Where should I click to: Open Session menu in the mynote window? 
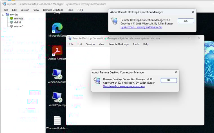(x=25, y=10)
